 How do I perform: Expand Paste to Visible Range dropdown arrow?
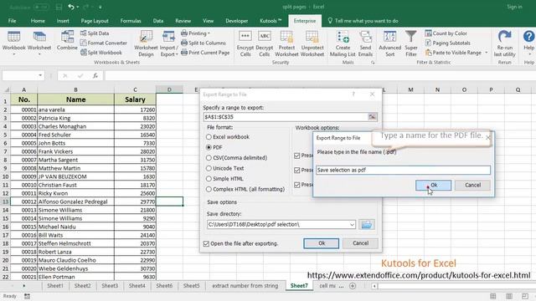click(486, 53)
